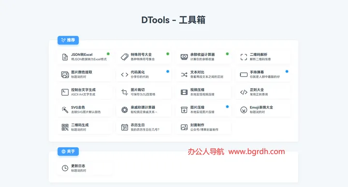
Task: Click the text 我的农历生日在几号?
Action: (145, 130)
